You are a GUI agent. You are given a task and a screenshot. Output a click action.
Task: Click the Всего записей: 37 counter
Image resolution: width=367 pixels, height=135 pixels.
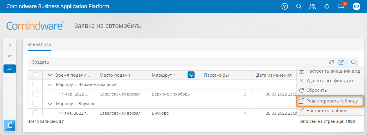(46, 121)
